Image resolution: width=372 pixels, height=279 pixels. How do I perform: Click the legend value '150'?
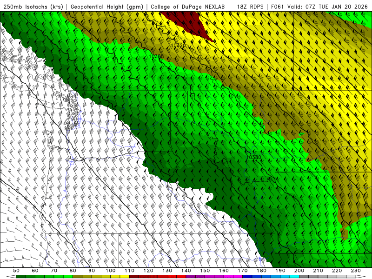click(205, 271)
